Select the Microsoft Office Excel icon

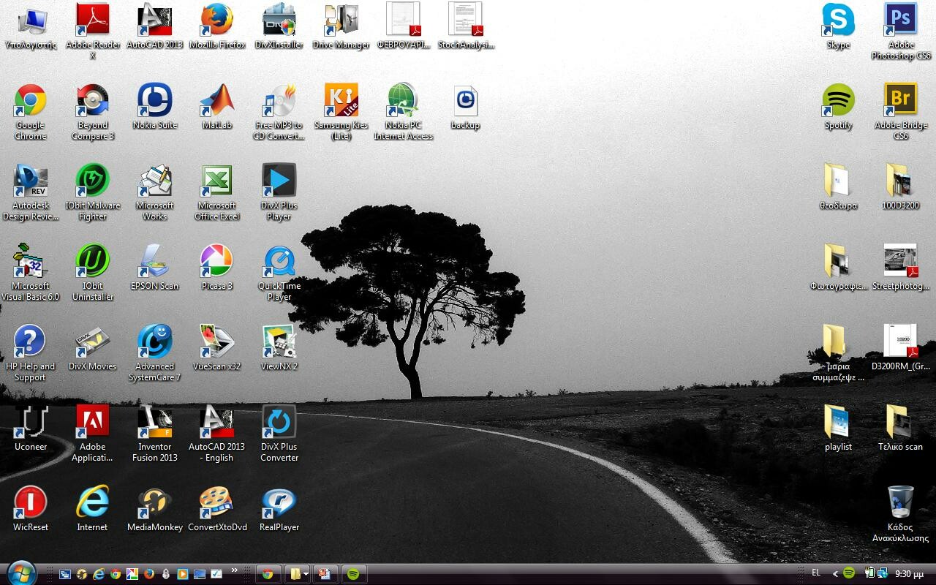tap(217, 181)
